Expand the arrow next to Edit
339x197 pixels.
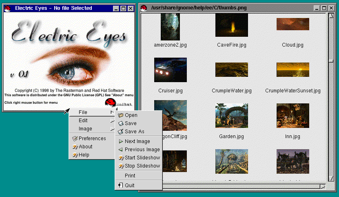point(112,121)
